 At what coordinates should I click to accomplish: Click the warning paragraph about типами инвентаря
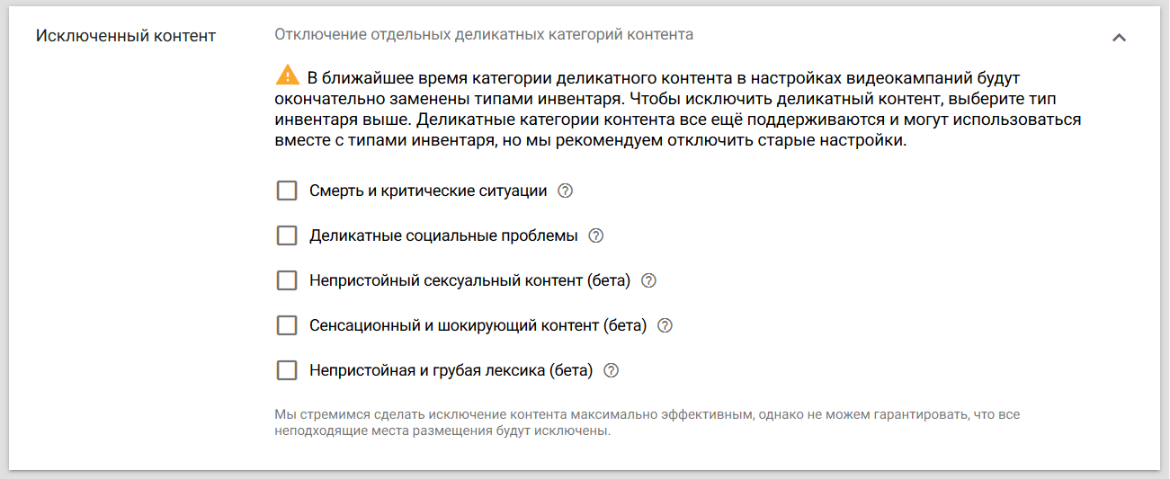coord(678,109)
